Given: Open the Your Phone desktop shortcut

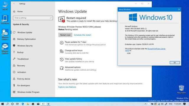Looking at the screenshot, I should pos(5,19).
